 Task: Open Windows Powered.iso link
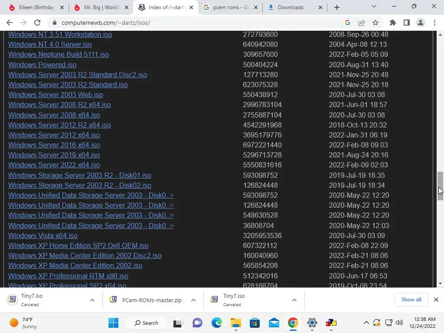[x=42, y=65]
